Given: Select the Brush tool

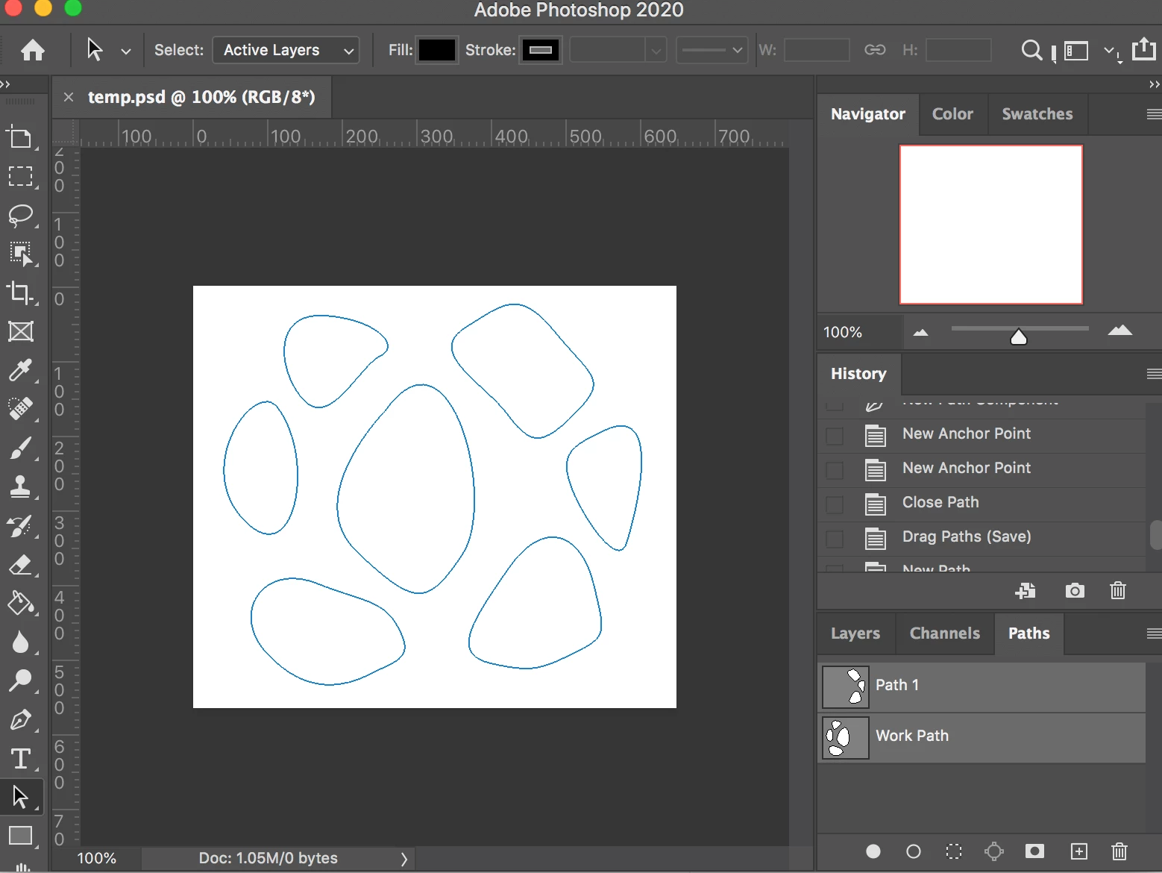Looking at the screenshot, I should (20, 448).
